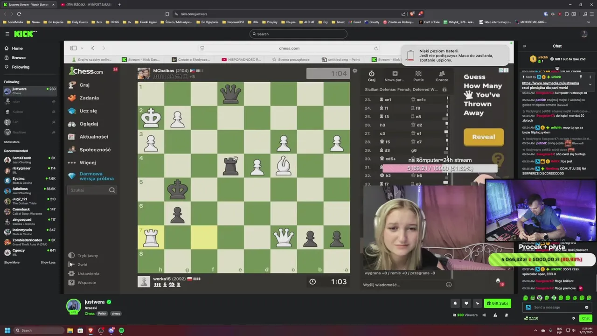Expand Show More under Recommended
This screenshot has width=597, height=336.
point(12,262)
